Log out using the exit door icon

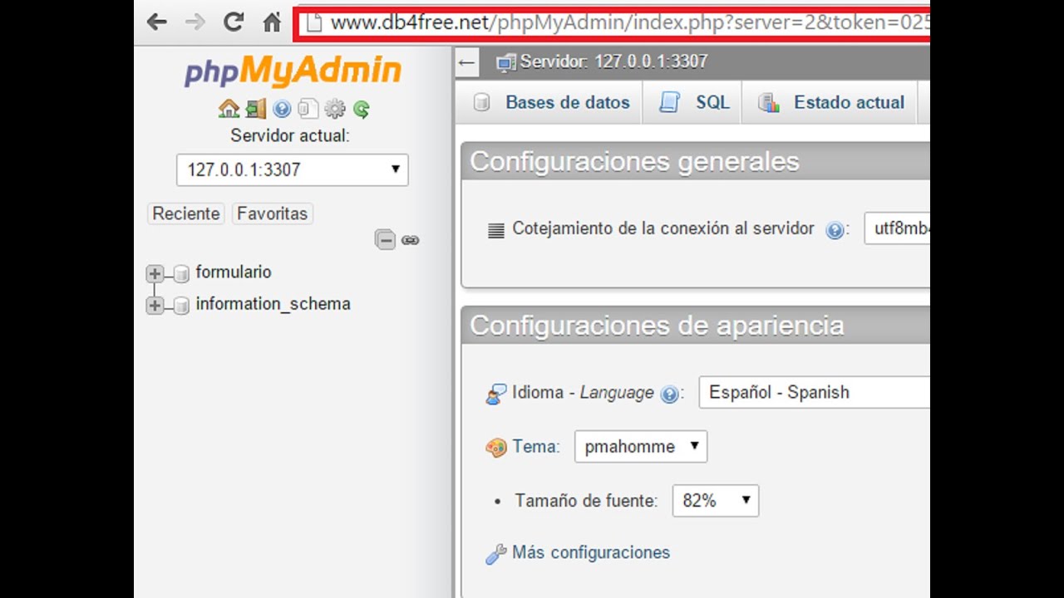pyautogui.click(x=256, y=109)
